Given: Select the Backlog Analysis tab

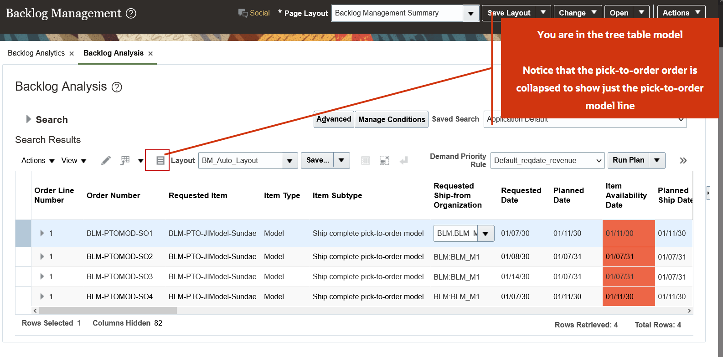Looking at the screenshot, I should pos(114,53).
